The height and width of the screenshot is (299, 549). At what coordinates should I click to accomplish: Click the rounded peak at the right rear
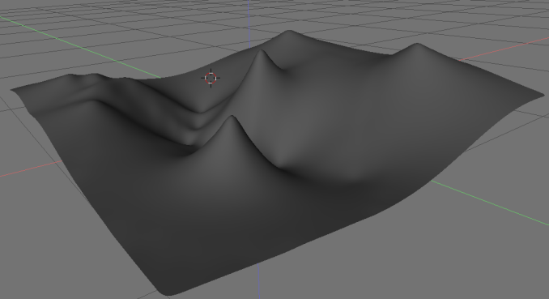point(416,45)
